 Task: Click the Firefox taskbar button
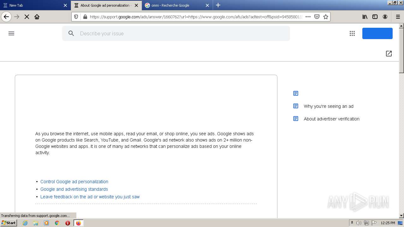[78, 223]
